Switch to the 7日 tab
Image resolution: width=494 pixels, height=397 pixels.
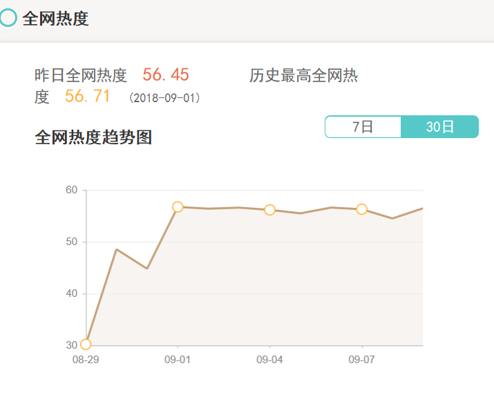(363, 127)
